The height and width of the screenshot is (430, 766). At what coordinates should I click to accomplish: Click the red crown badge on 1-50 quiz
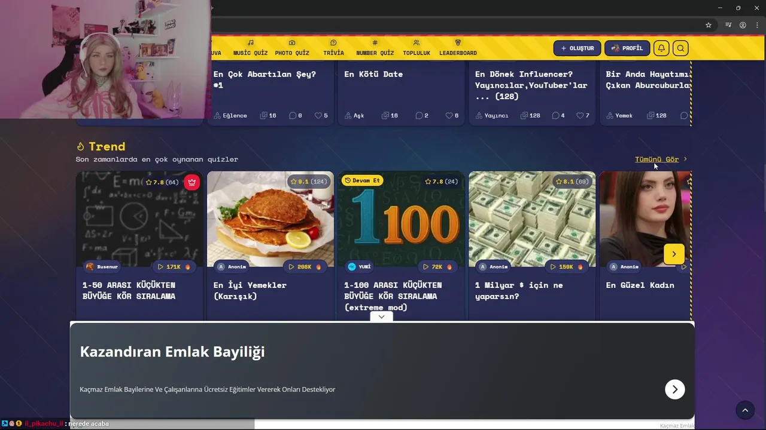coord(191,182)
